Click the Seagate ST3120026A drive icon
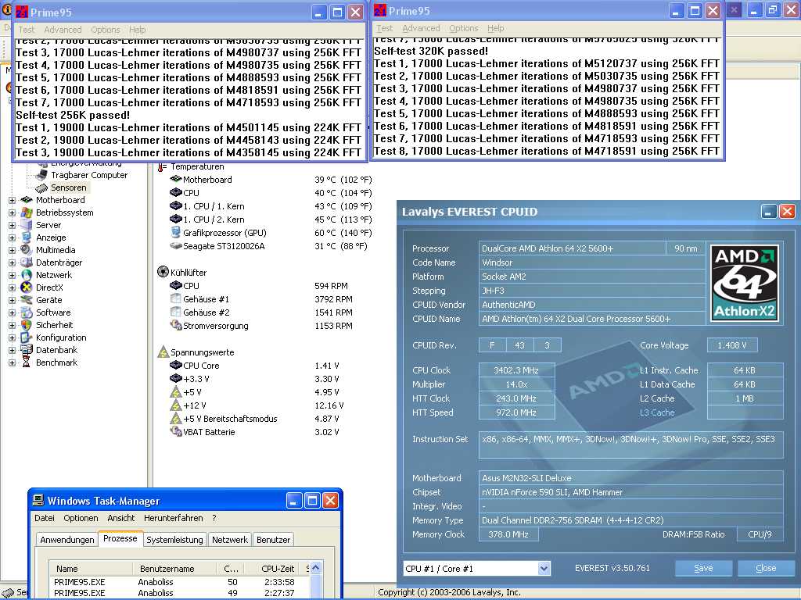 [176, 246]
